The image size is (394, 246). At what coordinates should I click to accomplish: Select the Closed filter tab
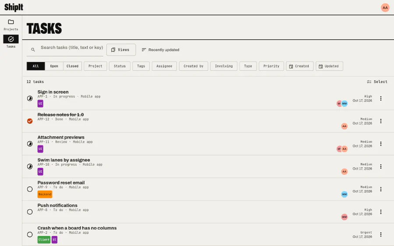(72, 66)
